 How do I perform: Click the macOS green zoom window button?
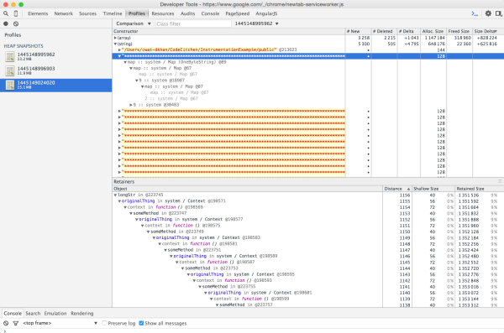(21, 4)
